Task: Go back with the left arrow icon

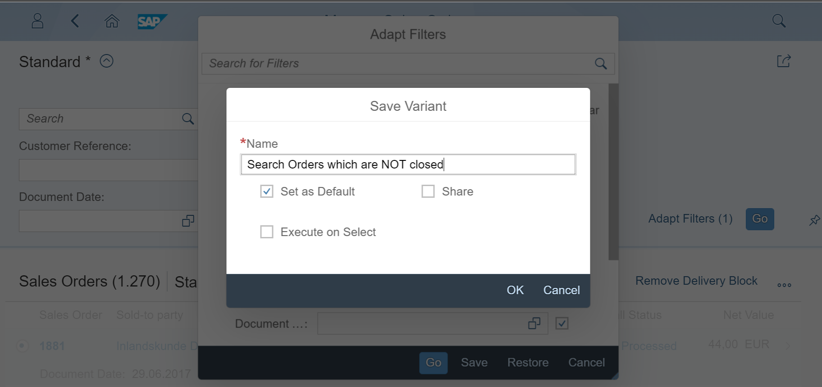Action: click(x=75, y=21)
